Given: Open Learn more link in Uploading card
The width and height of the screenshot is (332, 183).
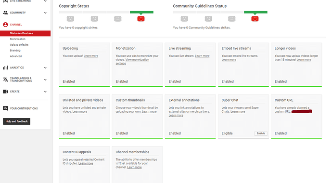Looking at the screenshot, I should pos(91,56).
